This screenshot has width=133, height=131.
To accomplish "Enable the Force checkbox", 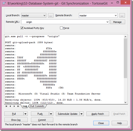I will click(x=61, y=28).
